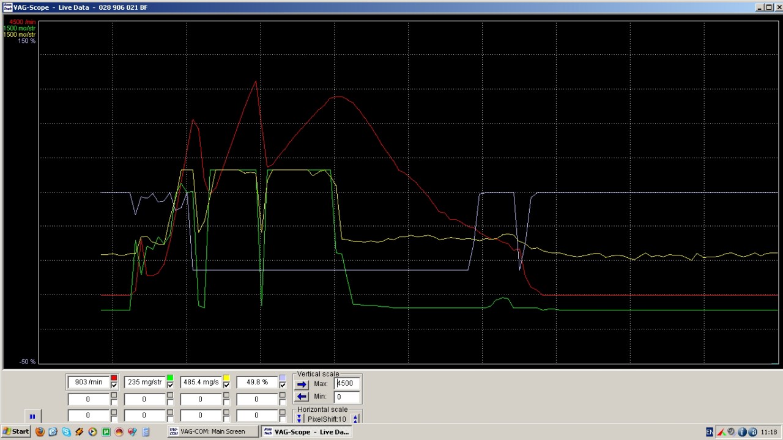Image resolution: width=783 pixels, height=440 pixels.
Task: Uncheck the red RPM trace checkbox
Action: 114,386
